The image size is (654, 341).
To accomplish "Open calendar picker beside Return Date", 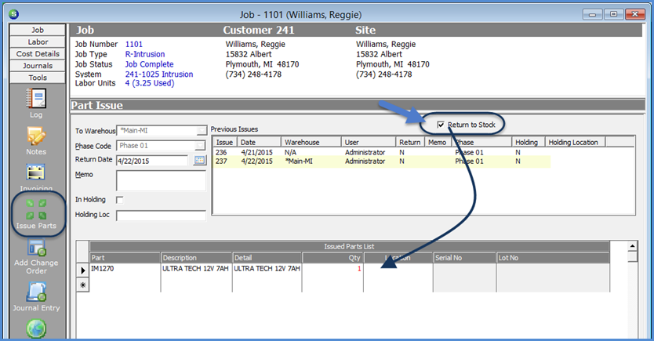I will point(200,161).
